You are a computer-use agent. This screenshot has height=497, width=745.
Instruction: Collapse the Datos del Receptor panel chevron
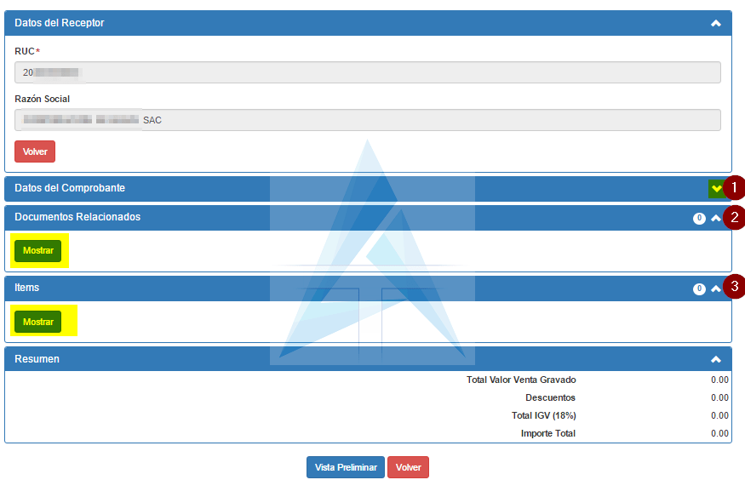[x=716, y=23]
